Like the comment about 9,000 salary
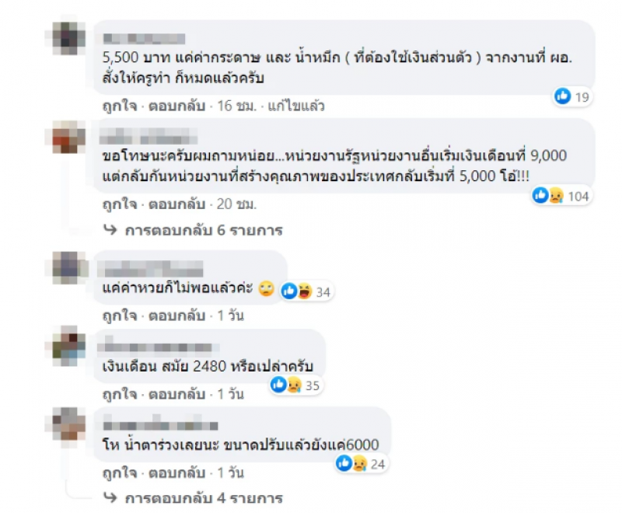622x513 pixels. 120,204
